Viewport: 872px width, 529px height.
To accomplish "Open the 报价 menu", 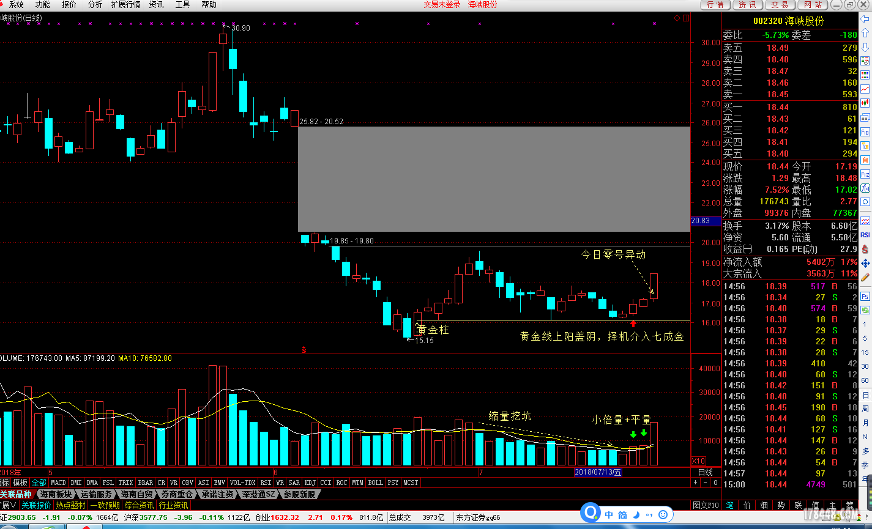I will click(x=69, y=4).
